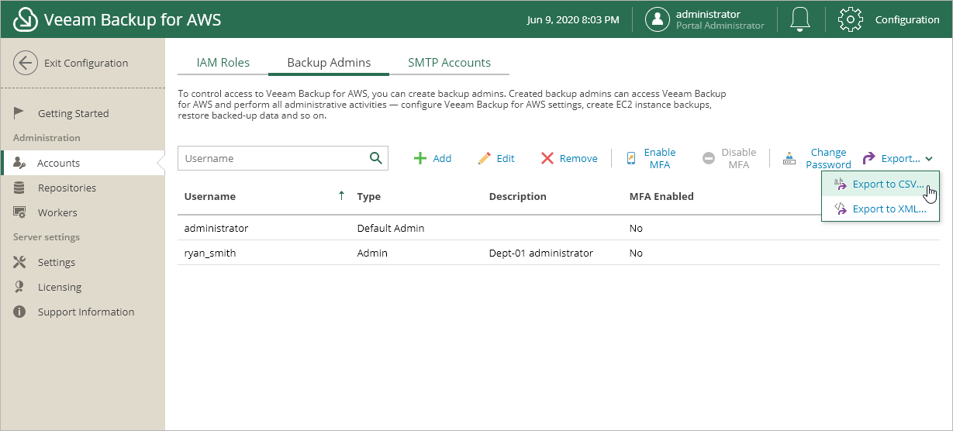This screenshot has height=431, width=953.
Task: Click the administrator account name in header
Action: point(708,14)
